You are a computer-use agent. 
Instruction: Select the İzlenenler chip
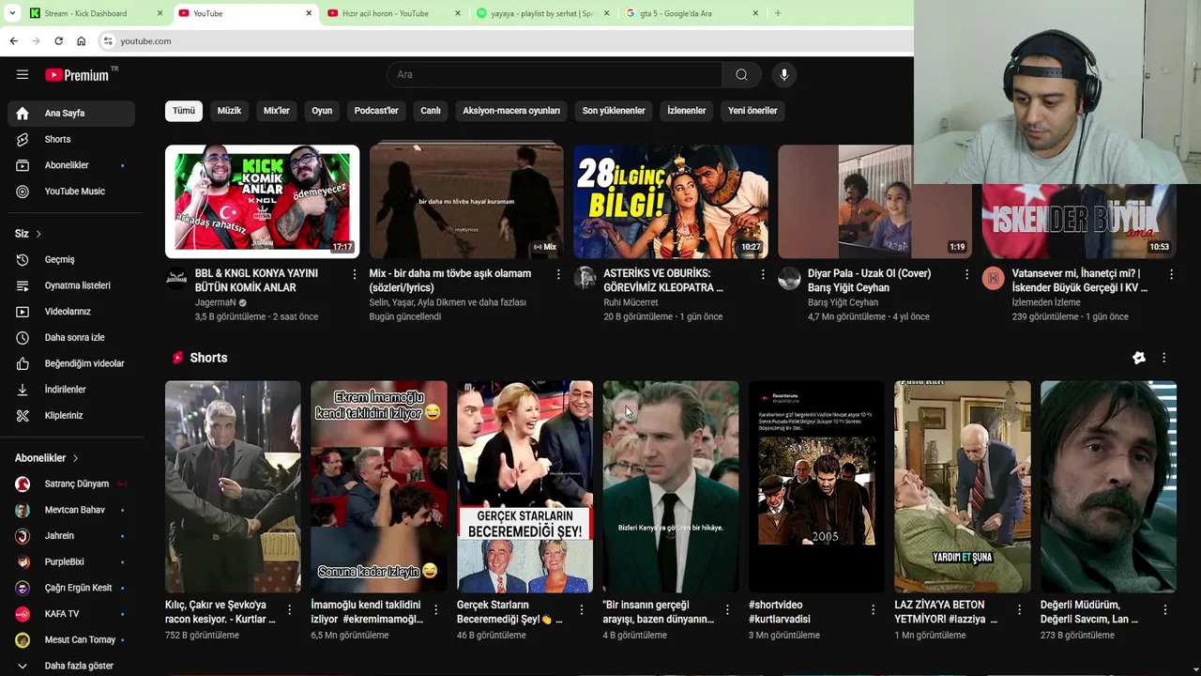point(687,111)
